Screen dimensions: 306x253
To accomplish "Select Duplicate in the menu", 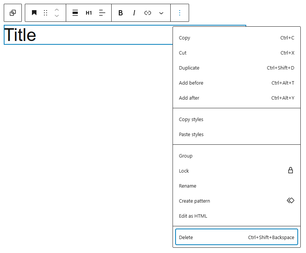I will coord(236,68).
